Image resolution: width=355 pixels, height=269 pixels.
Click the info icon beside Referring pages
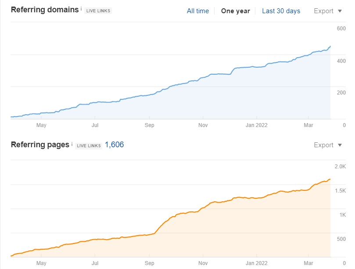tap(71, 143)
